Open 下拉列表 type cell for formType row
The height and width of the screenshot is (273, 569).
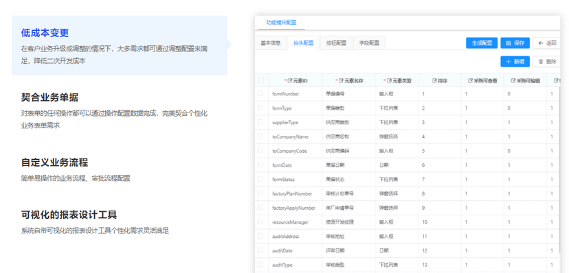(397, 108)
